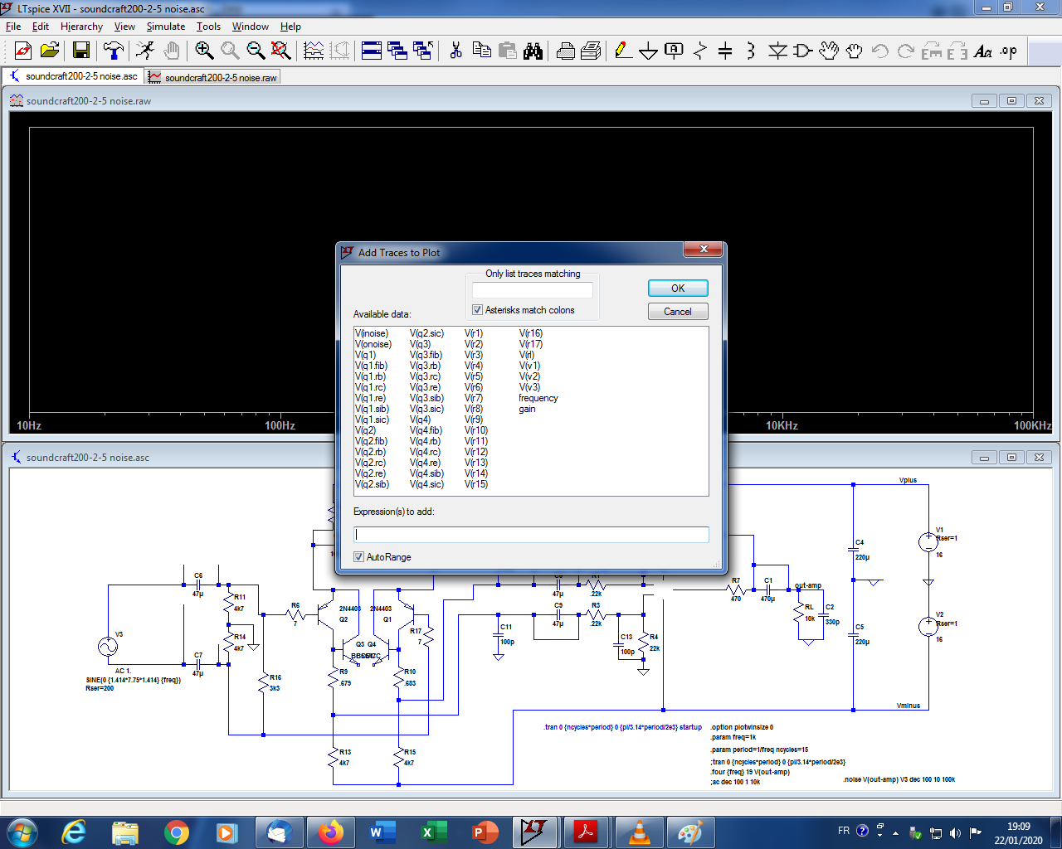The height and width of the screenshot is (849, 1062).
Task: Click the Pick Visible Traces waveform icon
Action: click(x=314, y=51)
